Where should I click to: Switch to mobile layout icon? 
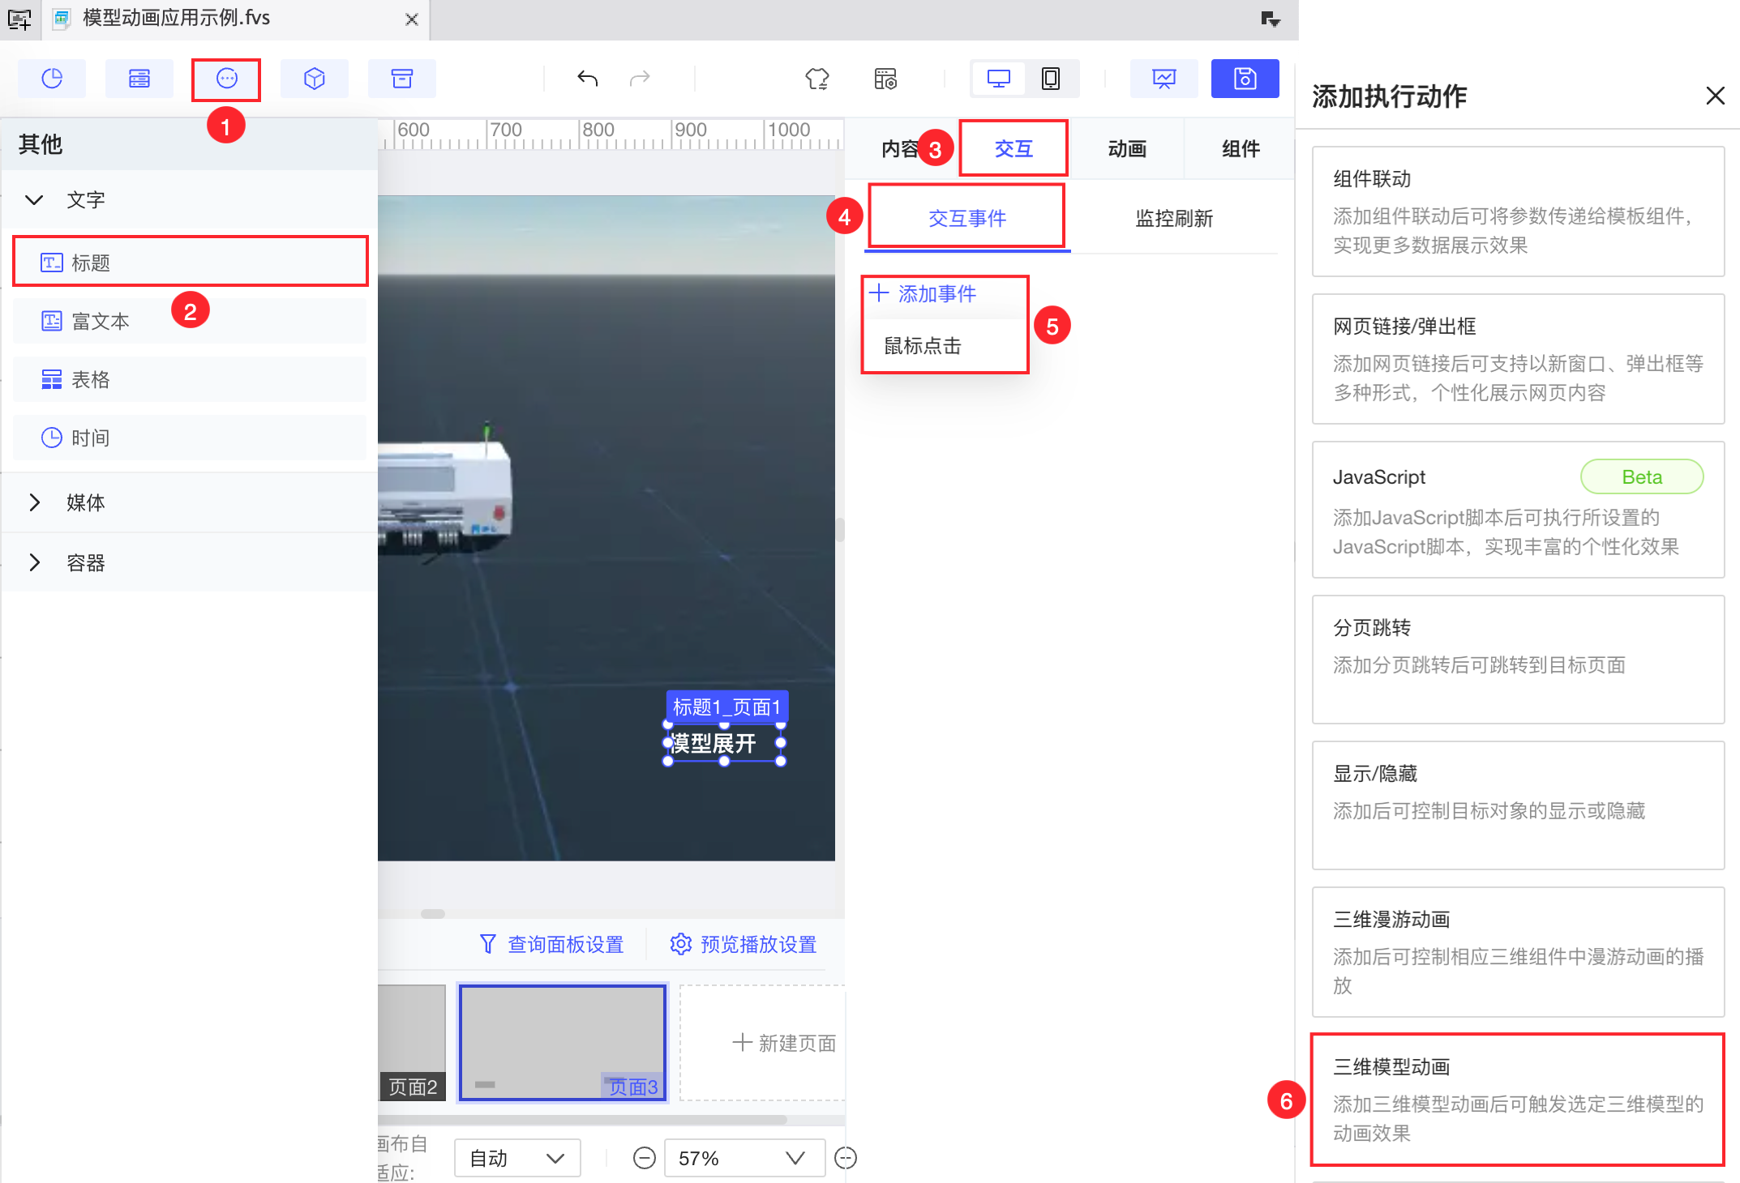pos(1050,79)
